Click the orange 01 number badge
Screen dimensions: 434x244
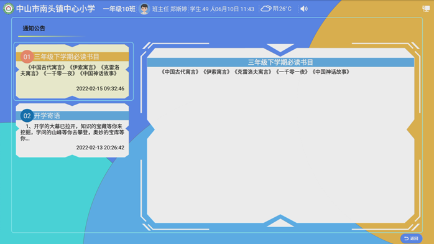pyautogui.click(x=27, y=57)
